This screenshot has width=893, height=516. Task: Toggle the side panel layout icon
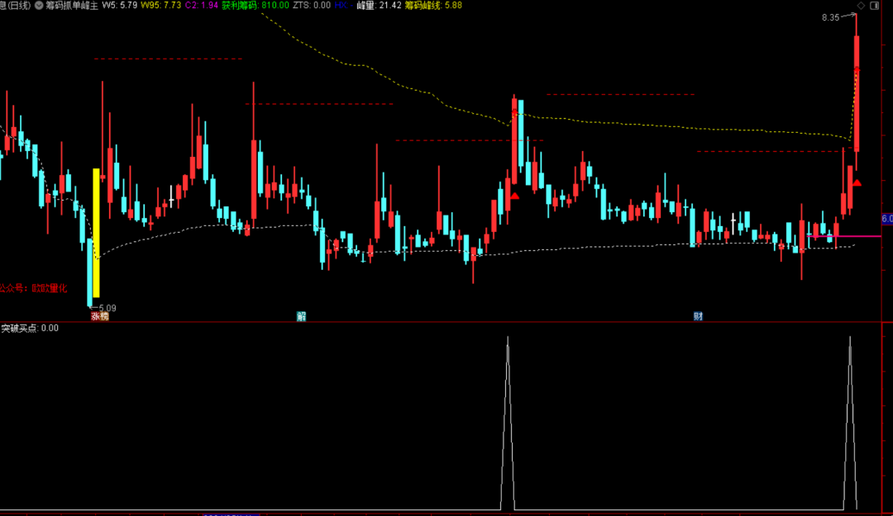pos(874,5)
